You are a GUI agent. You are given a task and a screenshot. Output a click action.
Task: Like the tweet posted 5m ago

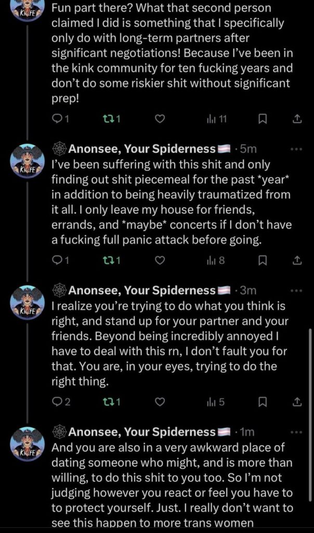160,260
